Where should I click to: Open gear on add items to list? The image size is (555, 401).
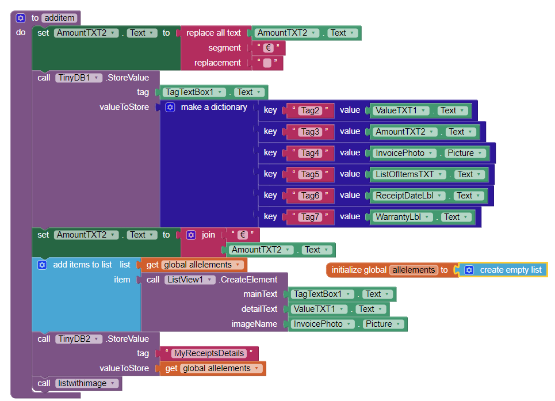pos(42,265)
